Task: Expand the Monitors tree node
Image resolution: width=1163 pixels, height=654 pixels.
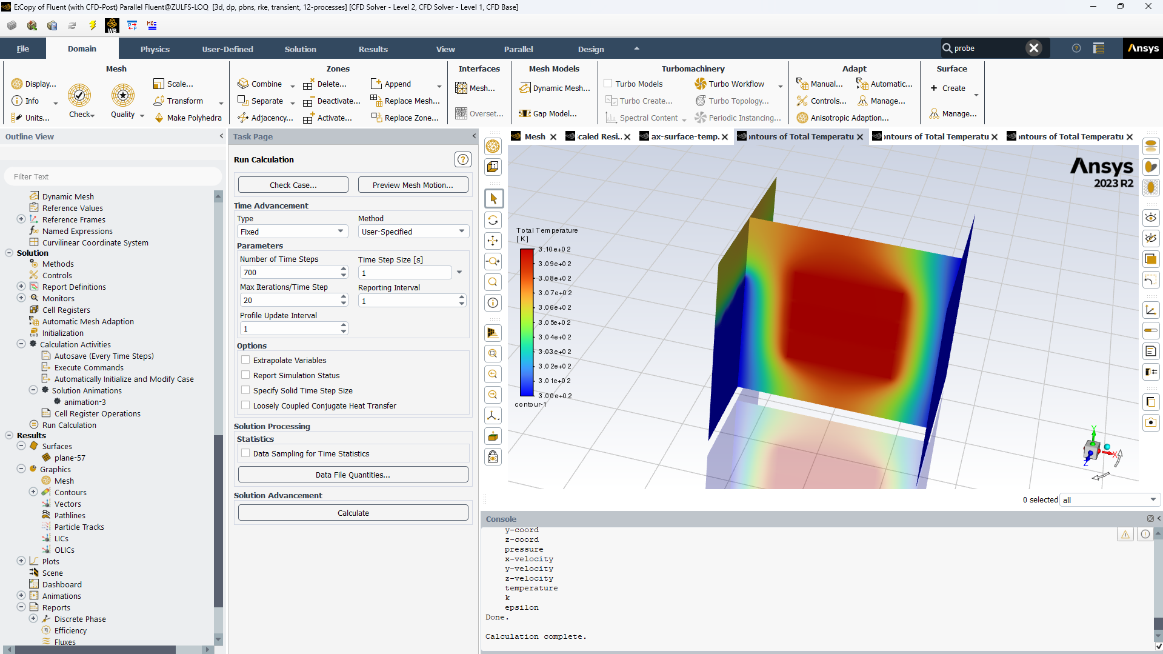Action: tap(21, 298)
